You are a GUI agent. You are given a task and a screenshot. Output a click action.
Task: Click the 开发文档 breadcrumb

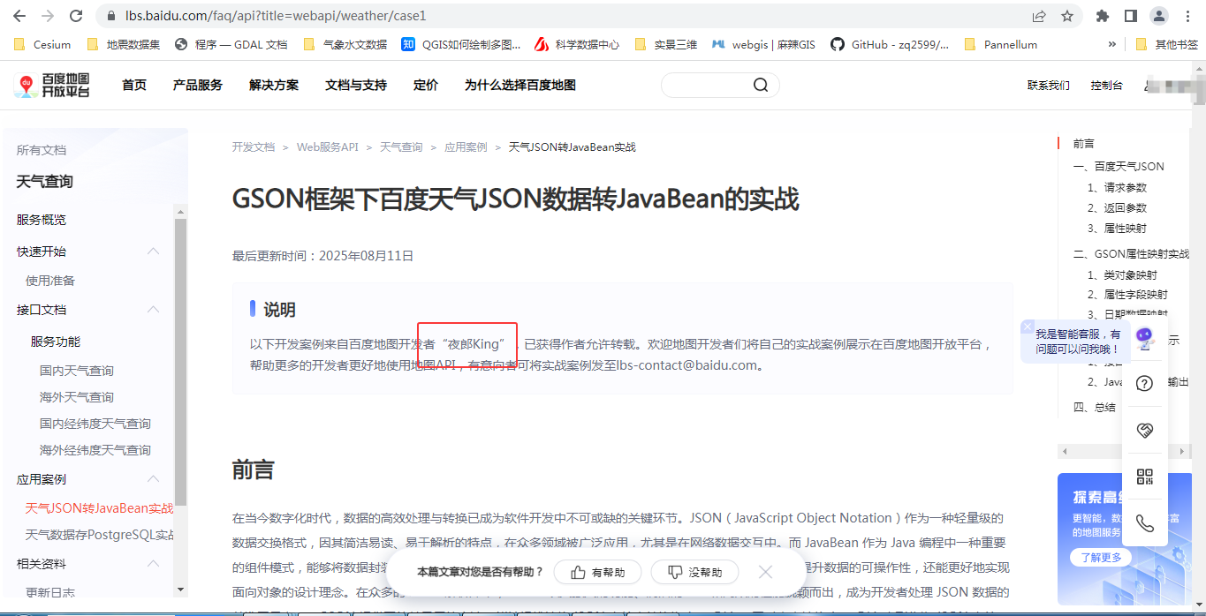[254, 147]
